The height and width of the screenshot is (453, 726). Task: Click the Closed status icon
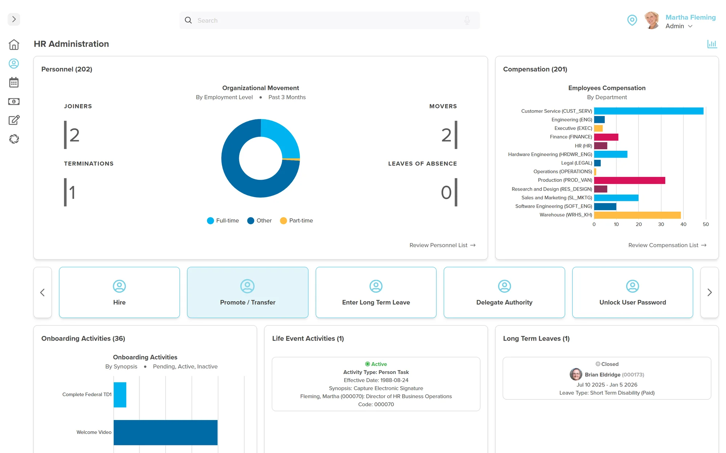(x=597, y=364)
